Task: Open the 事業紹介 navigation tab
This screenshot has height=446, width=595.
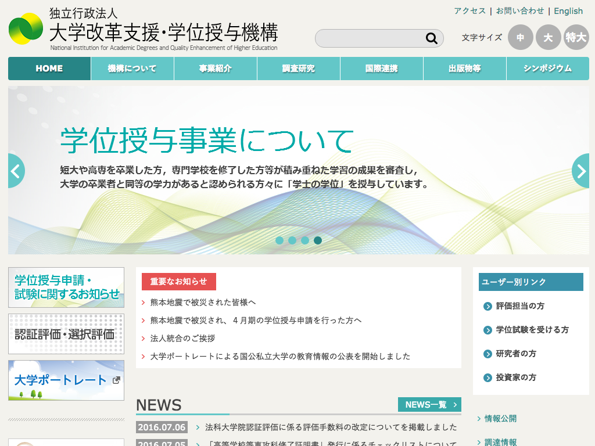Action: [216, 69]
